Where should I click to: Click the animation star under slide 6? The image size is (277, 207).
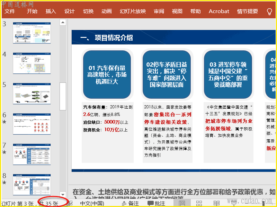pos(4,122)
